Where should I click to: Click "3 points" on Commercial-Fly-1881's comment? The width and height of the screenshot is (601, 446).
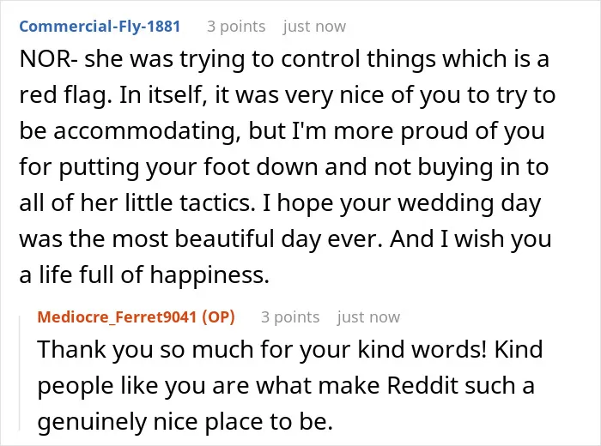(x=236, y=27)
